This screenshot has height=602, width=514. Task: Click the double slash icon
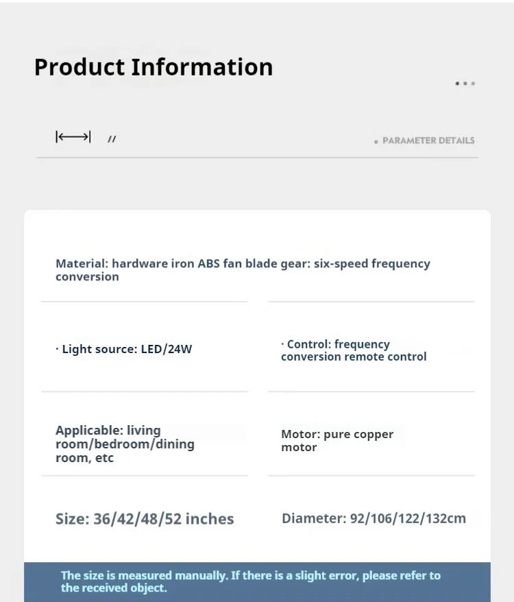click(112, 139)
